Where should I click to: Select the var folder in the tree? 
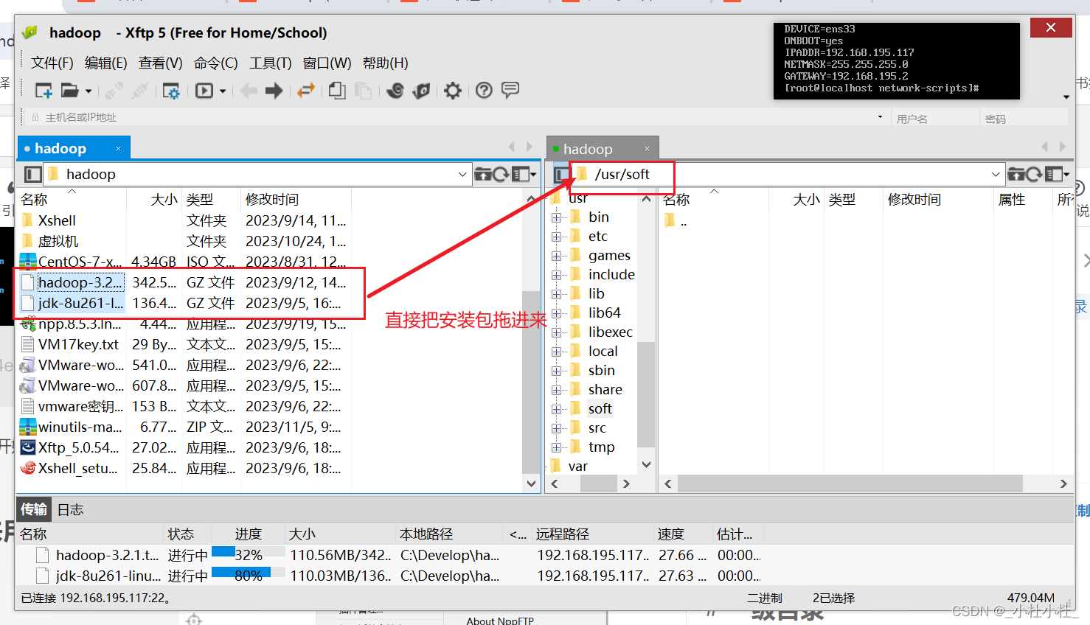coord(577,467)
